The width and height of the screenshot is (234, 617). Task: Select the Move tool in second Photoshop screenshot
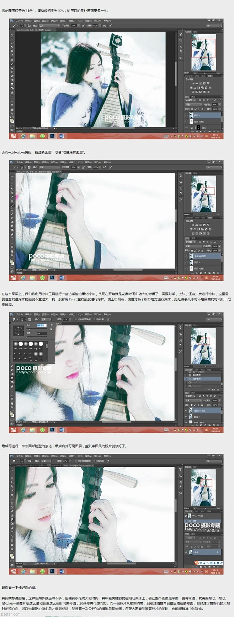[12, 176]
